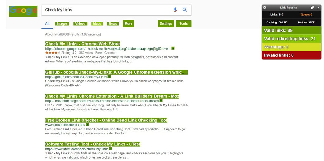Click the blue search magnifier icon

coord(185,10)
